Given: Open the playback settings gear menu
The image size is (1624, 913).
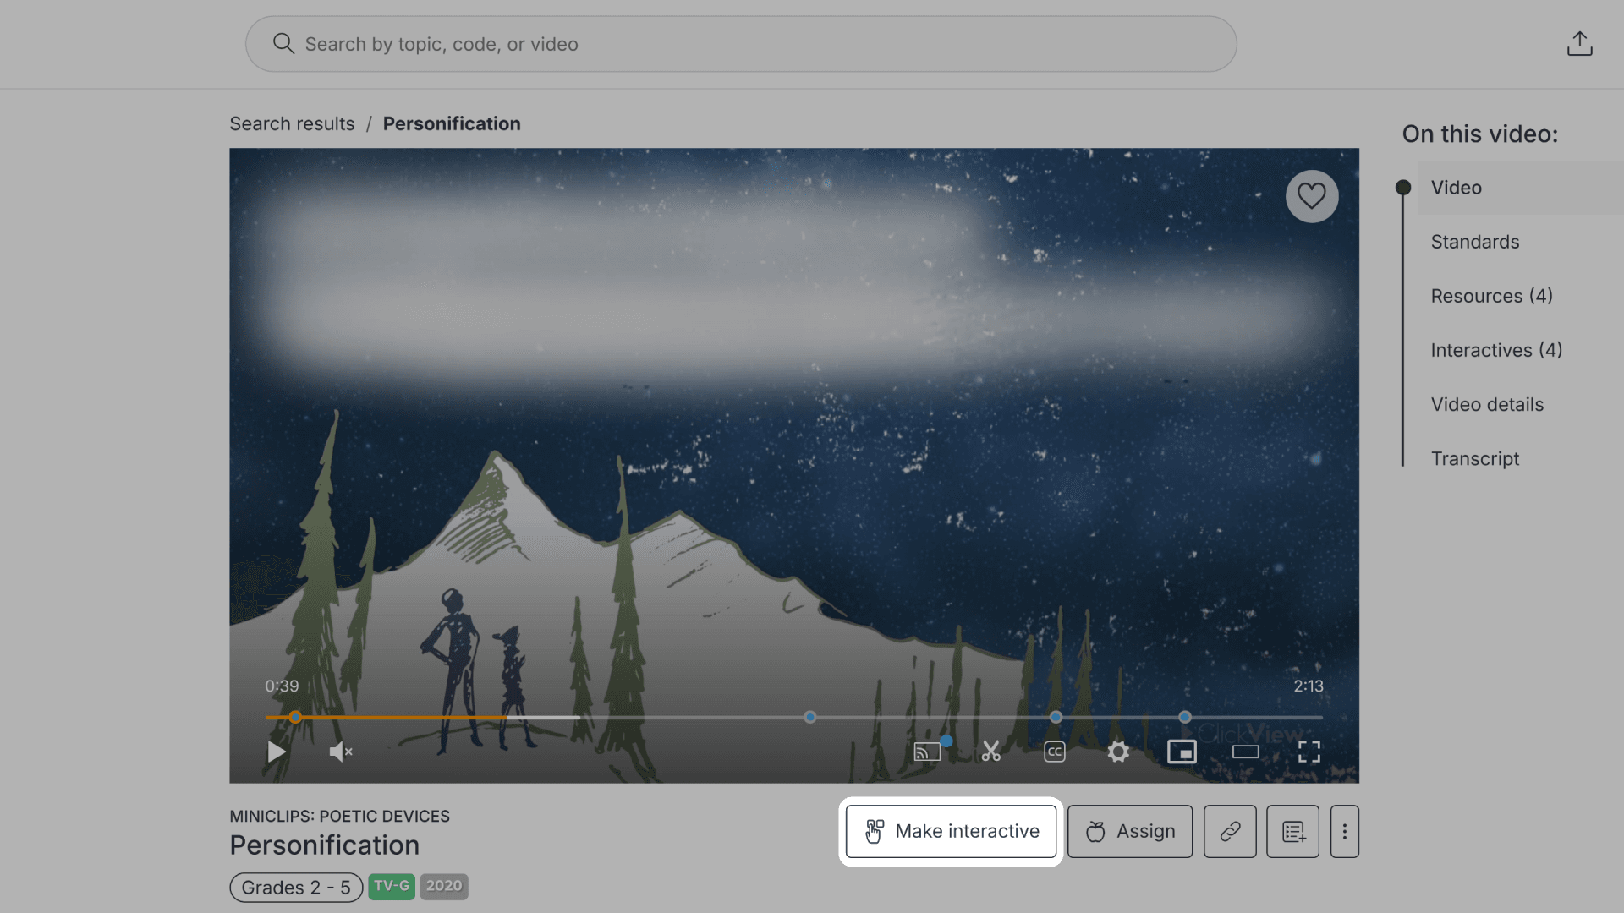Looking at the screenshot, I should point(1117,752).
